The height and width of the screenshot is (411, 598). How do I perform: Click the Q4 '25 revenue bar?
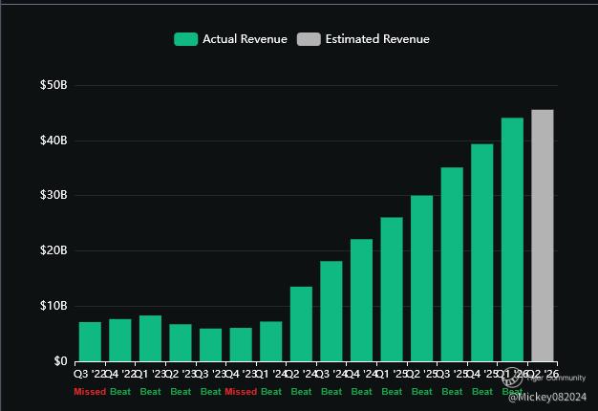tap(481, 252)
